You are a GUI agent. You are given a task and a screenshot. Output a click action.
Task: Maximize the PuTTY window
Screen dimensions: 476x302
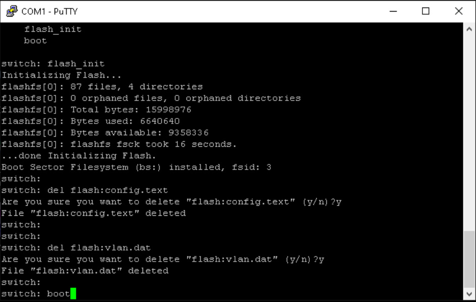tap(425, 11)
